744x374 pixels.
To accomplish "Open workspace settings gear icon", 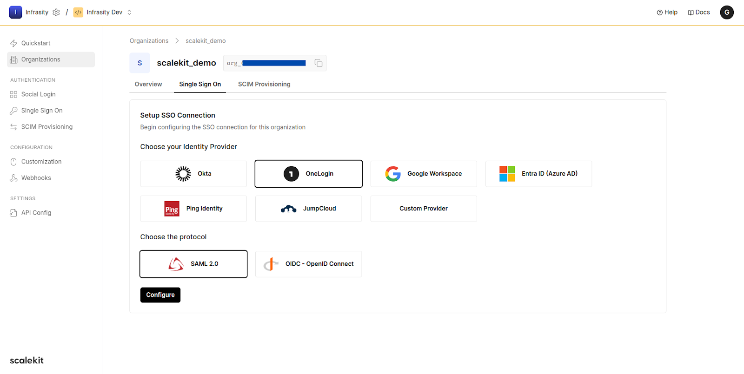I will [56, 13].
